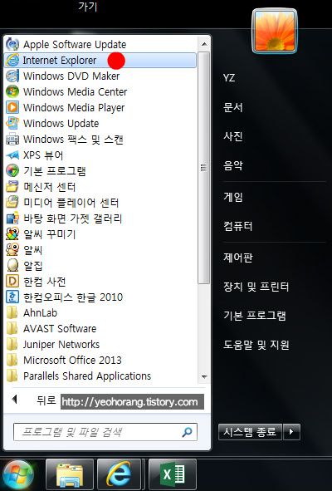Open the YZ user folder

(x=229, y=77)
